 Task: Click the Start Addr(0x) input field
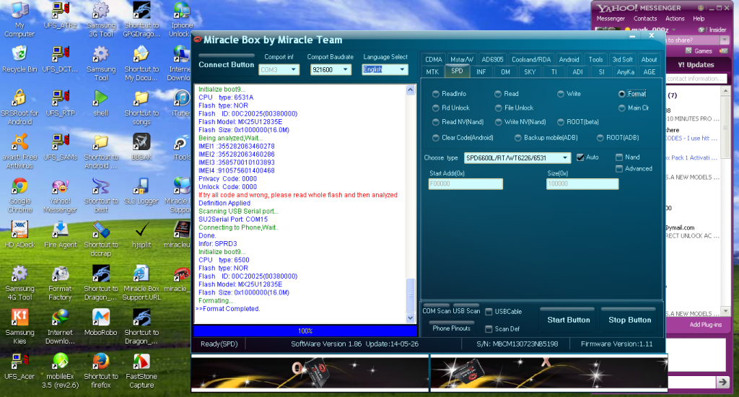465,184
